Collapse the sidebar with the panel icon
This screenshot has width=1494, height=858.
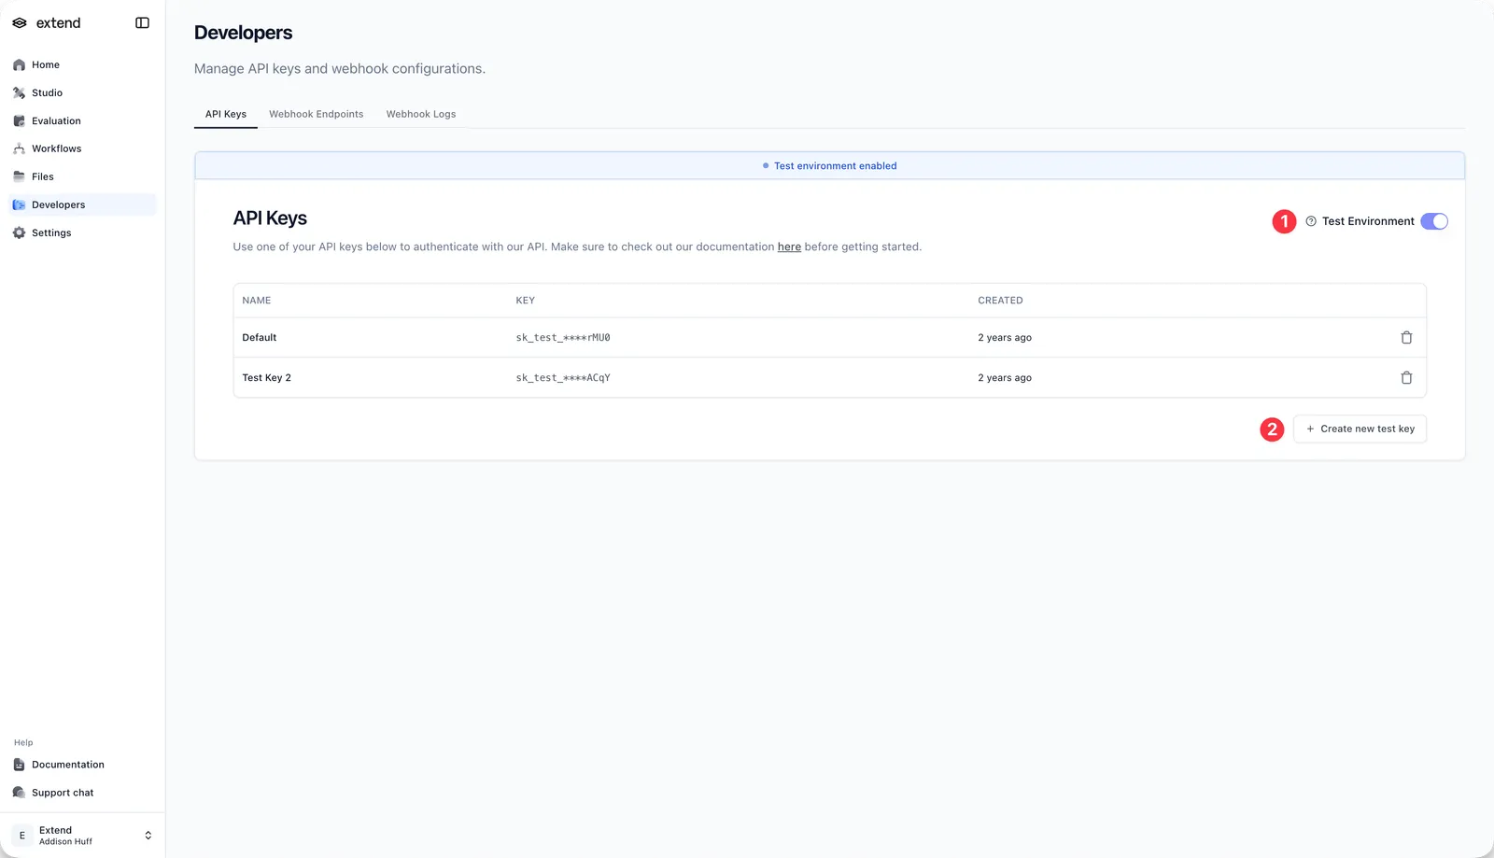click(x=142, y=23)
